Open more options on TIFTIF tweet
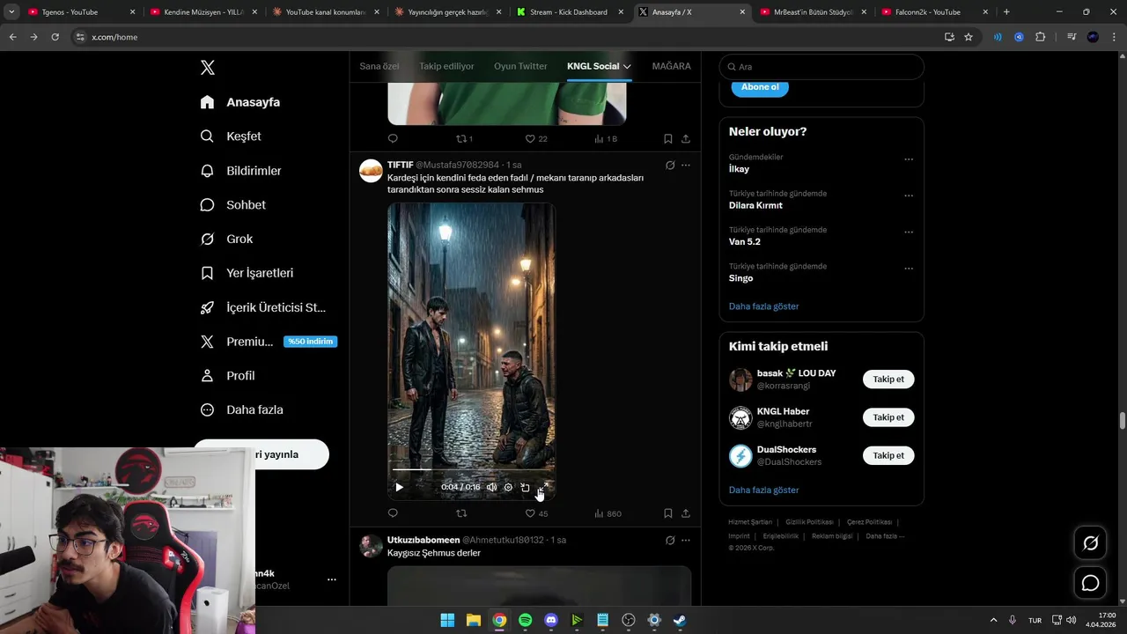Image resolution: width=1127 pixels, height=634 pixels. tap(686, 165)
